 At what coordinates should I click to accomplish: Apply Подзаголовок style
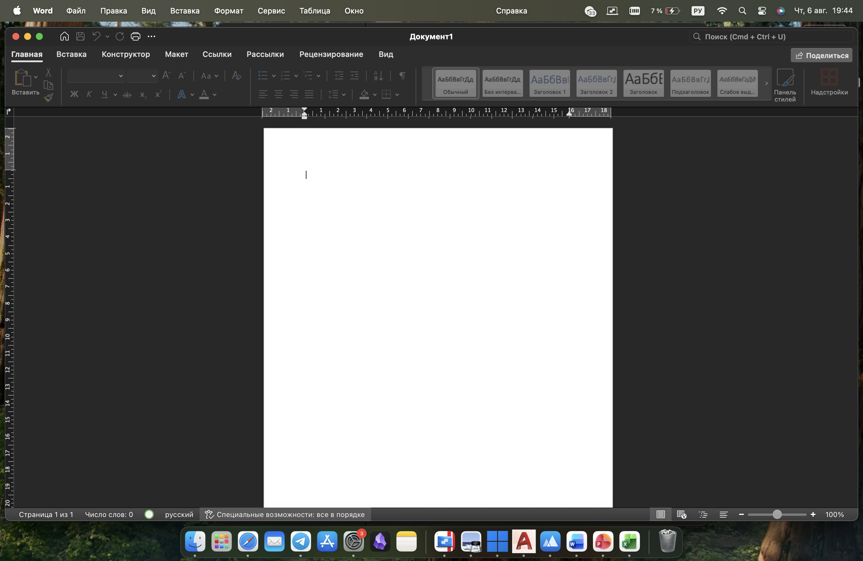tap(690, 83)
